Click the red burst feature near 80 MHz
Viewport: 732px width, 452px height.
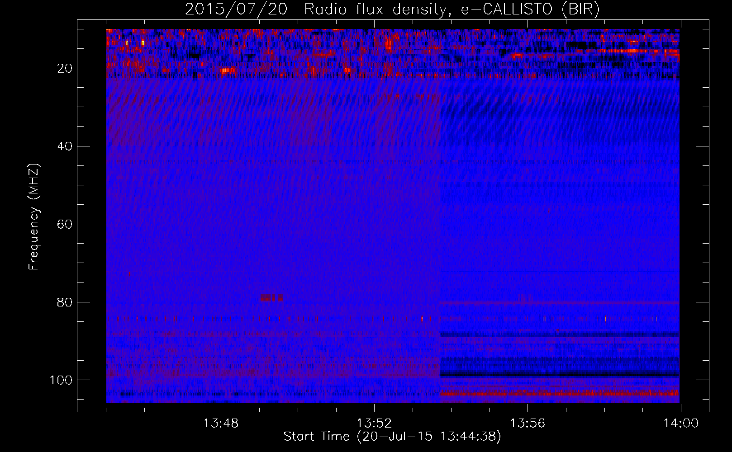[x=271, y=298]
